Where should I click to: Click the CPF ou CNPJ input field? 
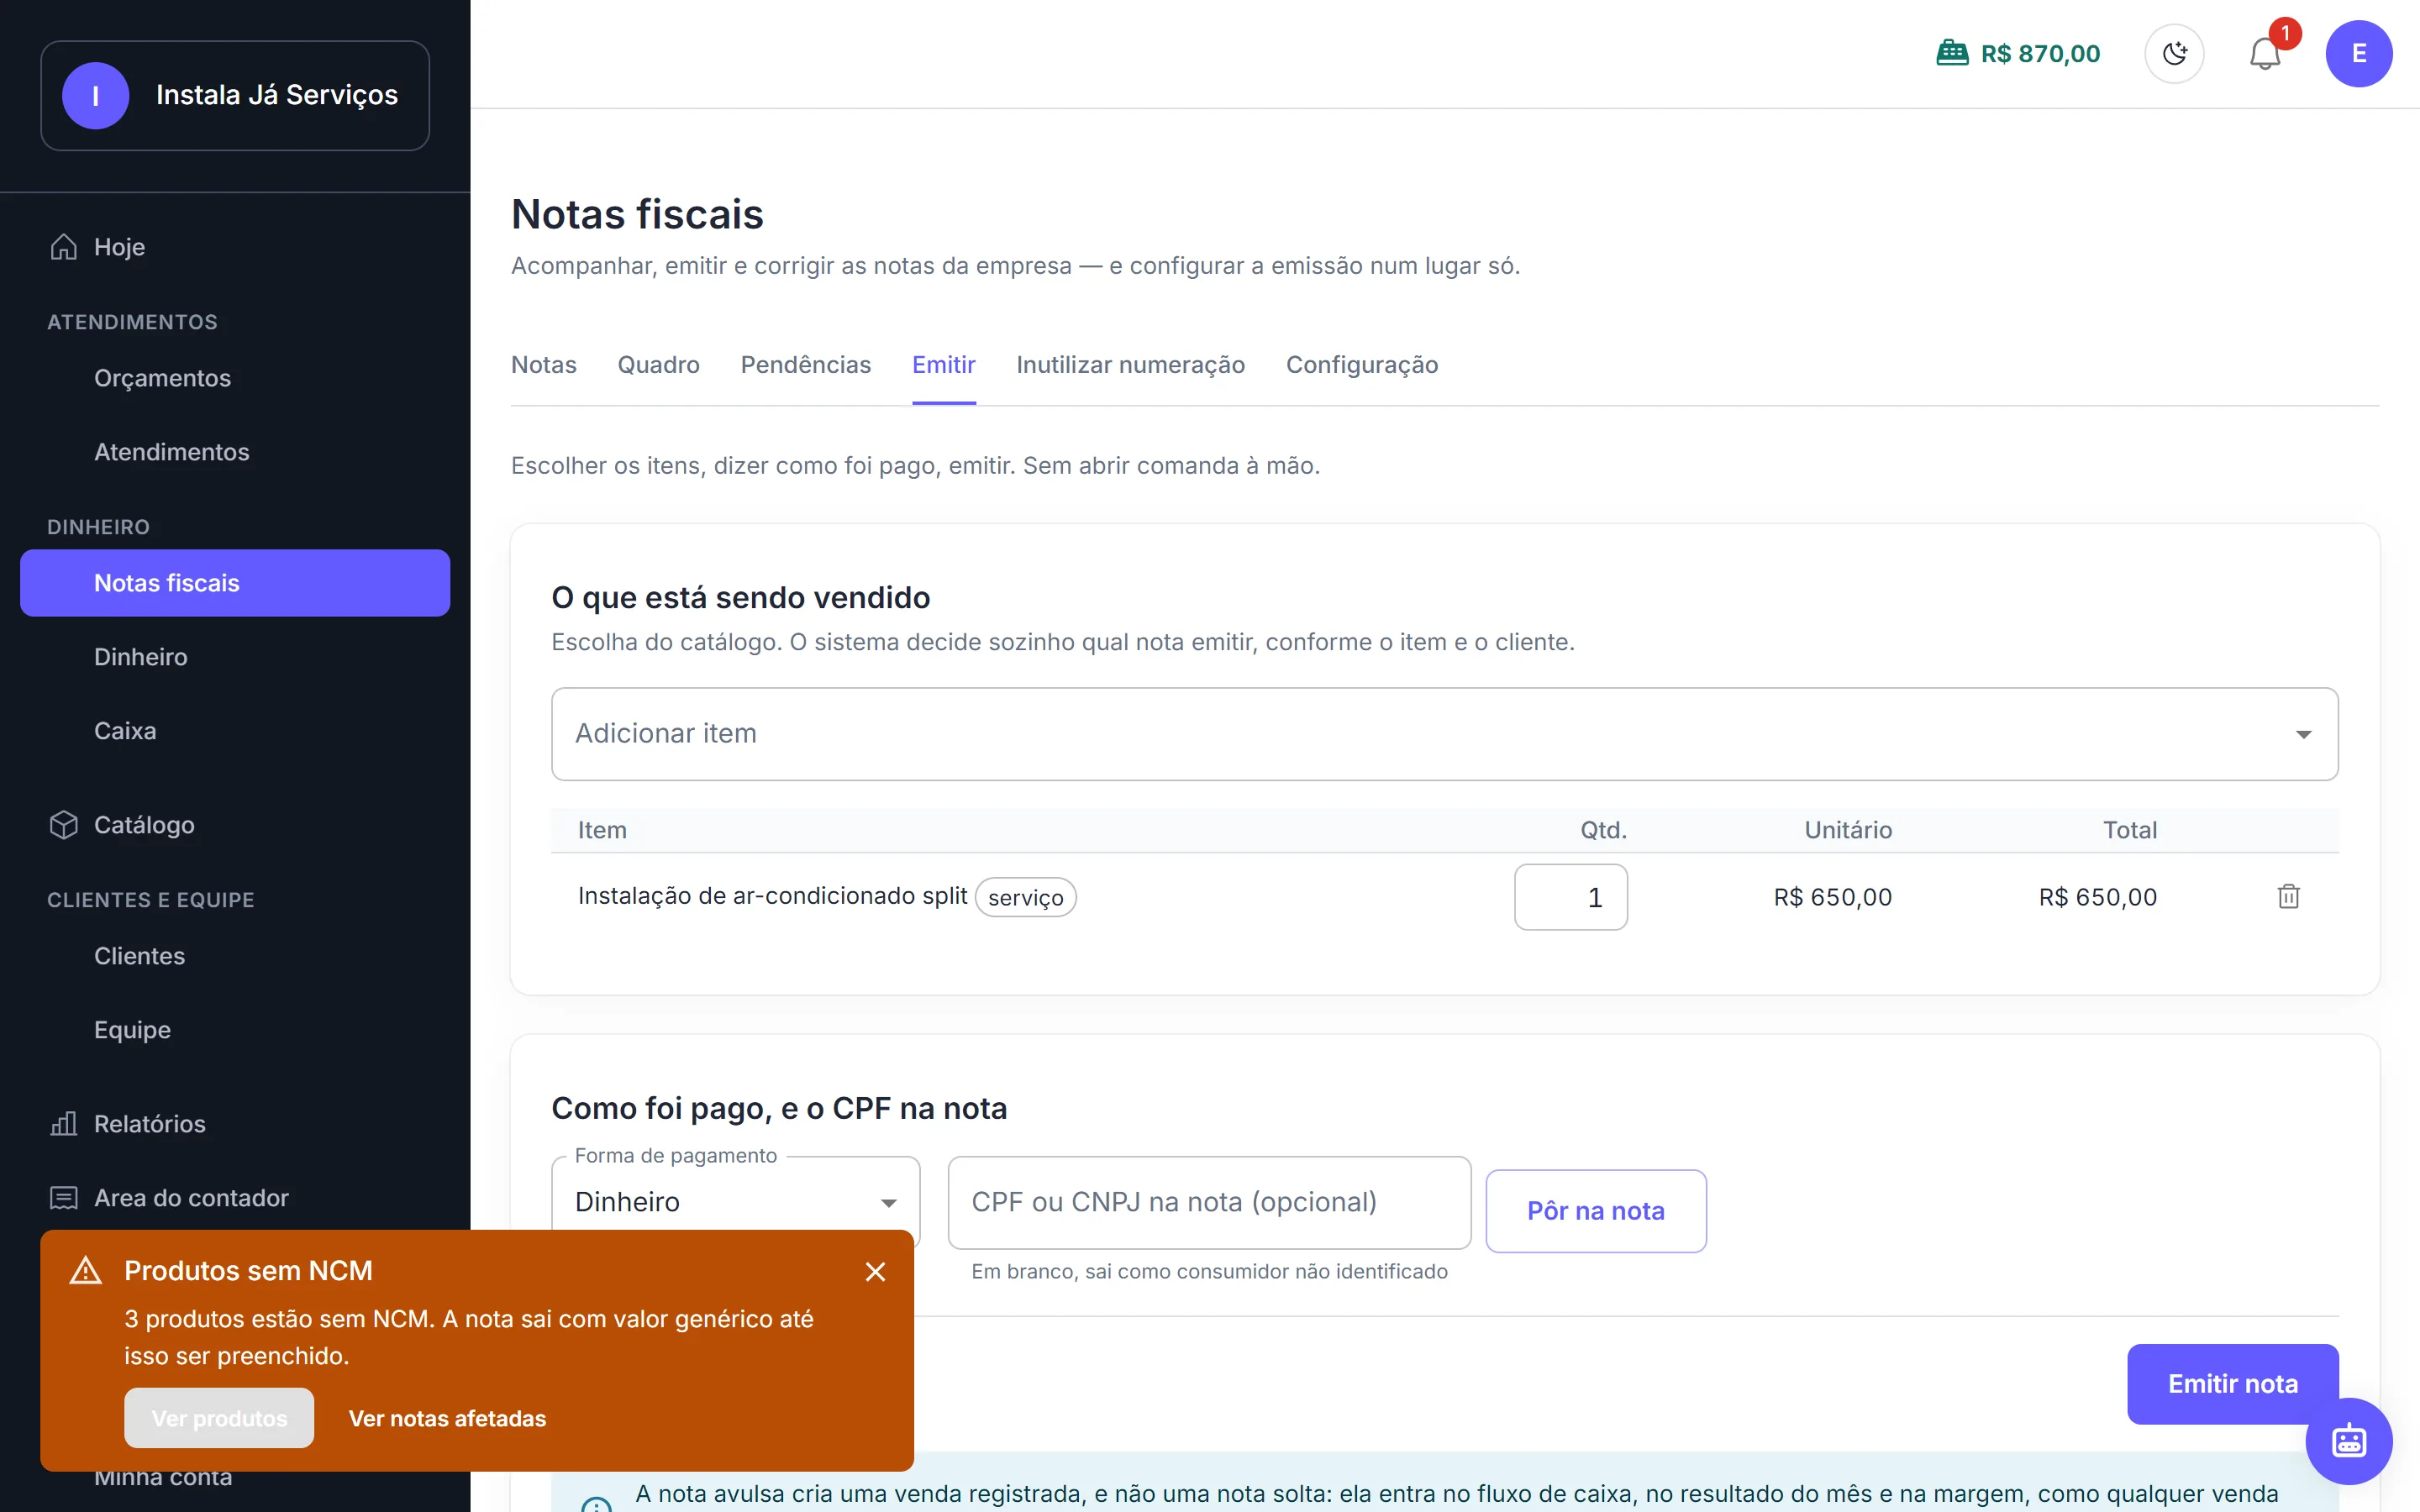point(1209,1202)
